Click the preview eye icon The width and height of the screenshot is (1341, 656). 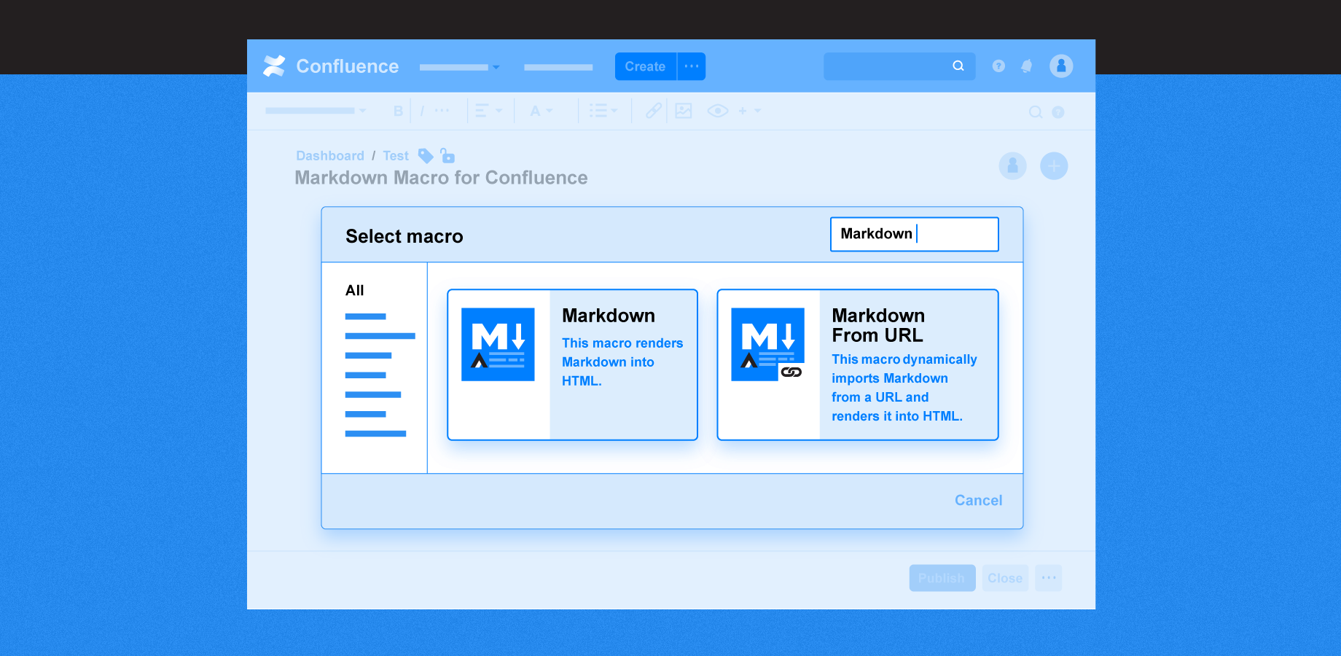click(717, 111)
